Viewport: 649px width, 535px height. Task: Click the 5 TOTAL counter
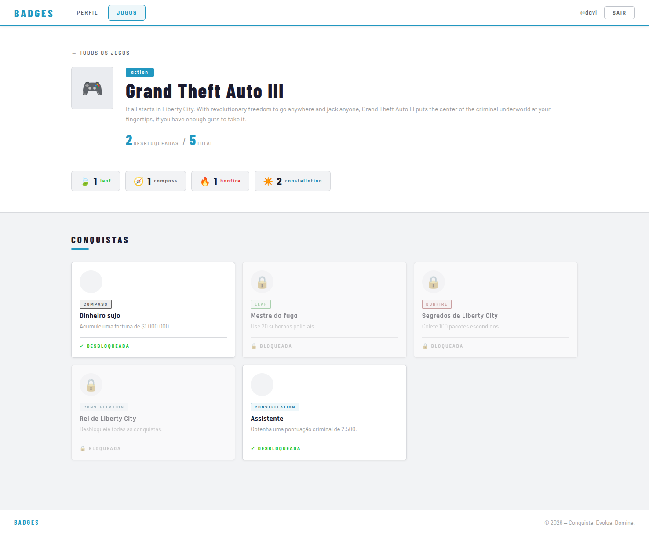pos(201,140)
